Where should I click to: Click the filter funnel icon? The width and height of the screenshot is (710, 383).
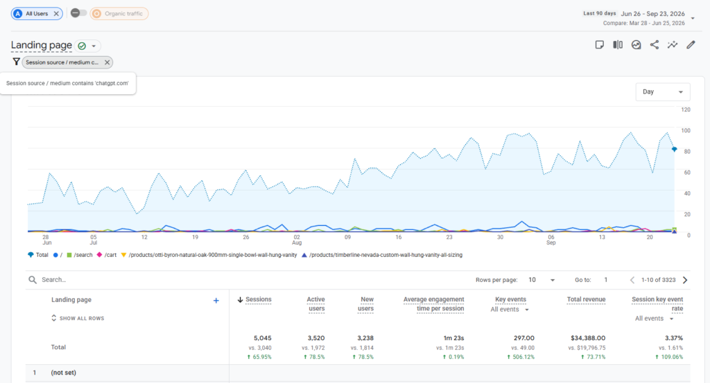17,62
